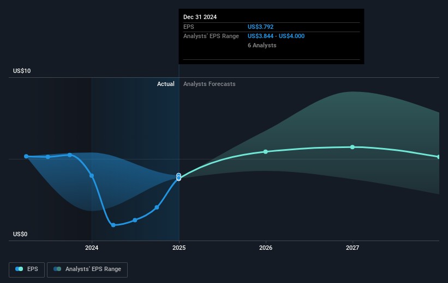Click the leftmost EPS data point

pyautogui.click(x=26, y=156)
